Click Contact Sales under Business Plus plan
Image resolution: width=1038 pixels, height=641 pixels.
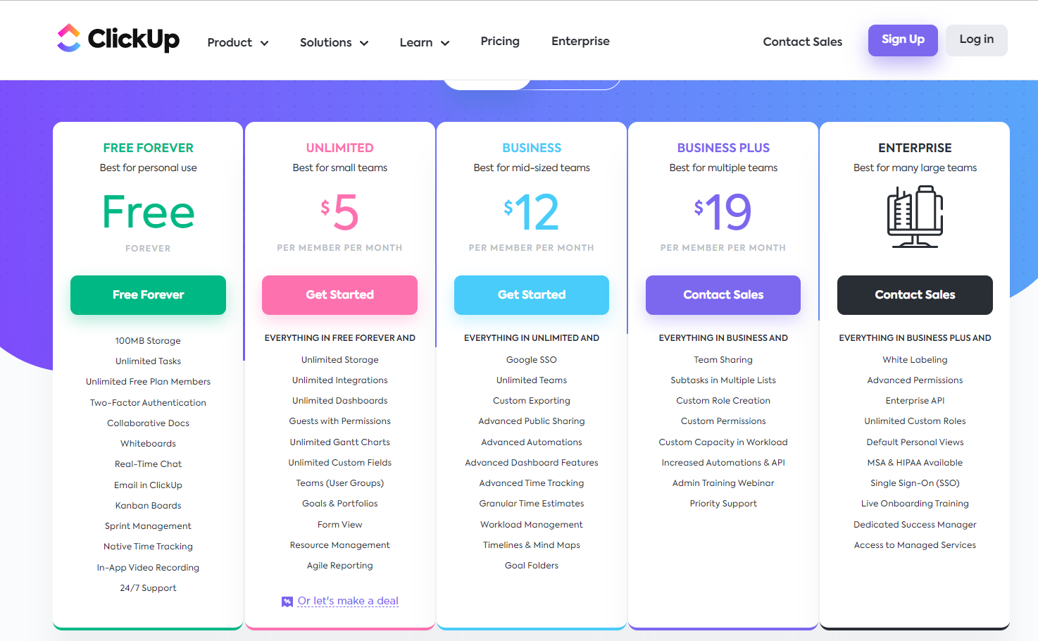723,295
